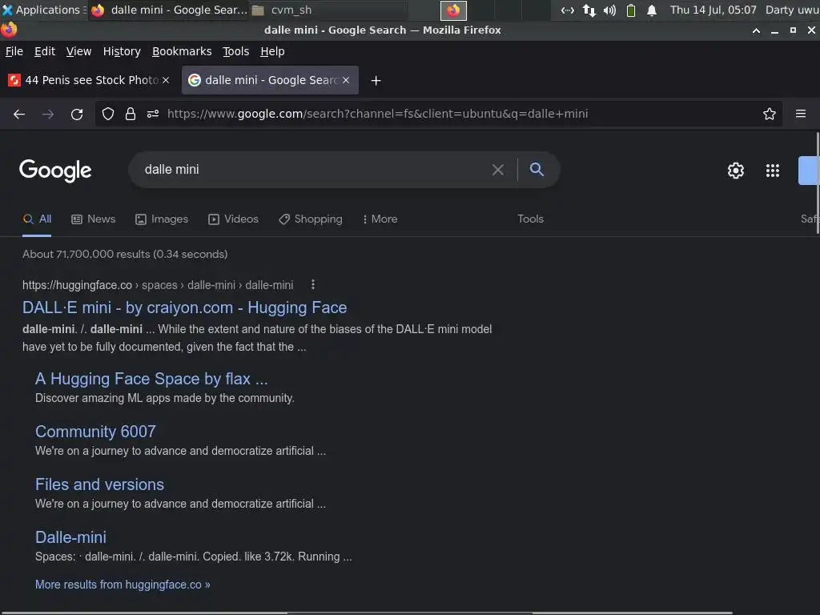Open a new tab with plus button

[x=376, y=81]
